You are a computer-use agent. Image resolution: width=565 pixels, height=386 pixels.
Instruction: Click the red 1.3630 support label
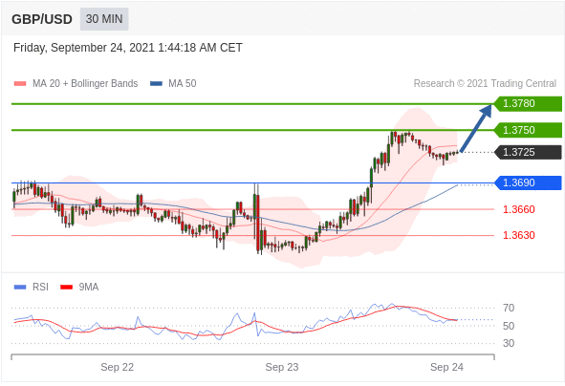(518, 235)
